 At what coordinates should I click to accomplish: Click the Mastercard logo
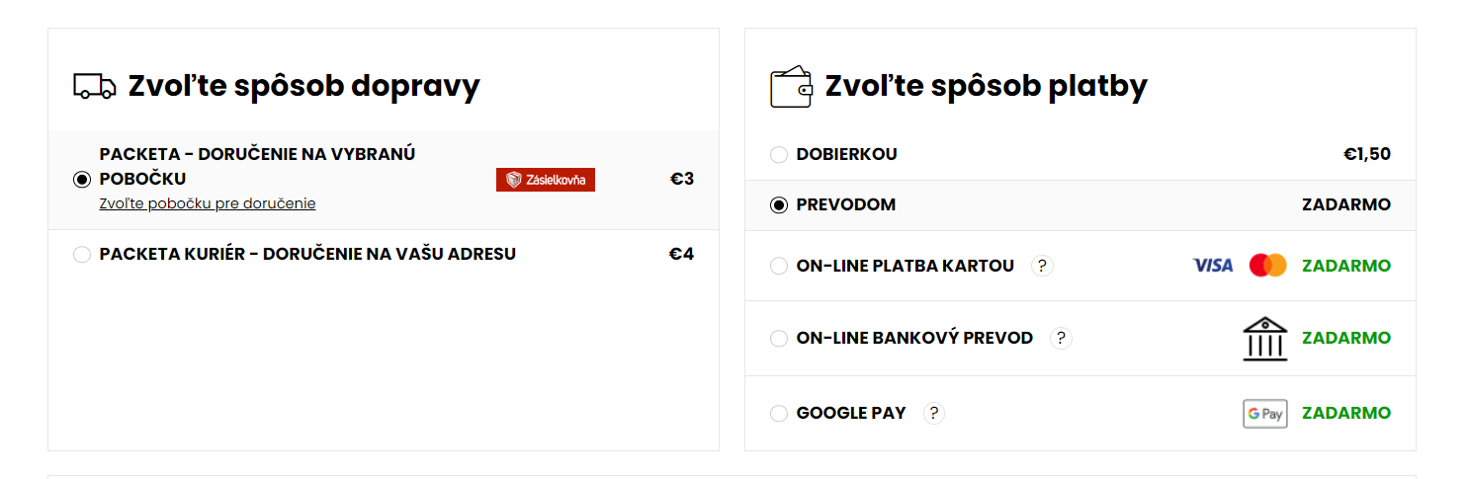(x=1267, y=266)
